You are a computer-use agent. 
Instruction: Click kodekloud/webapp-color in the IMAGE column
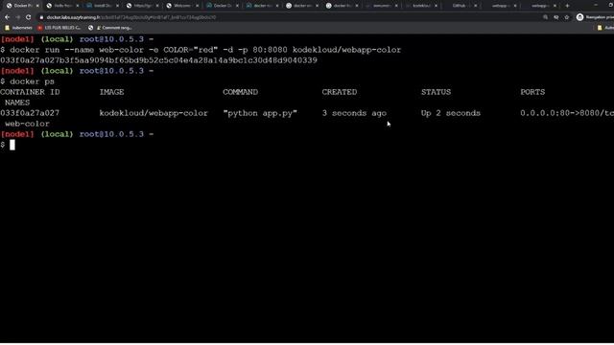click(153, 113)
